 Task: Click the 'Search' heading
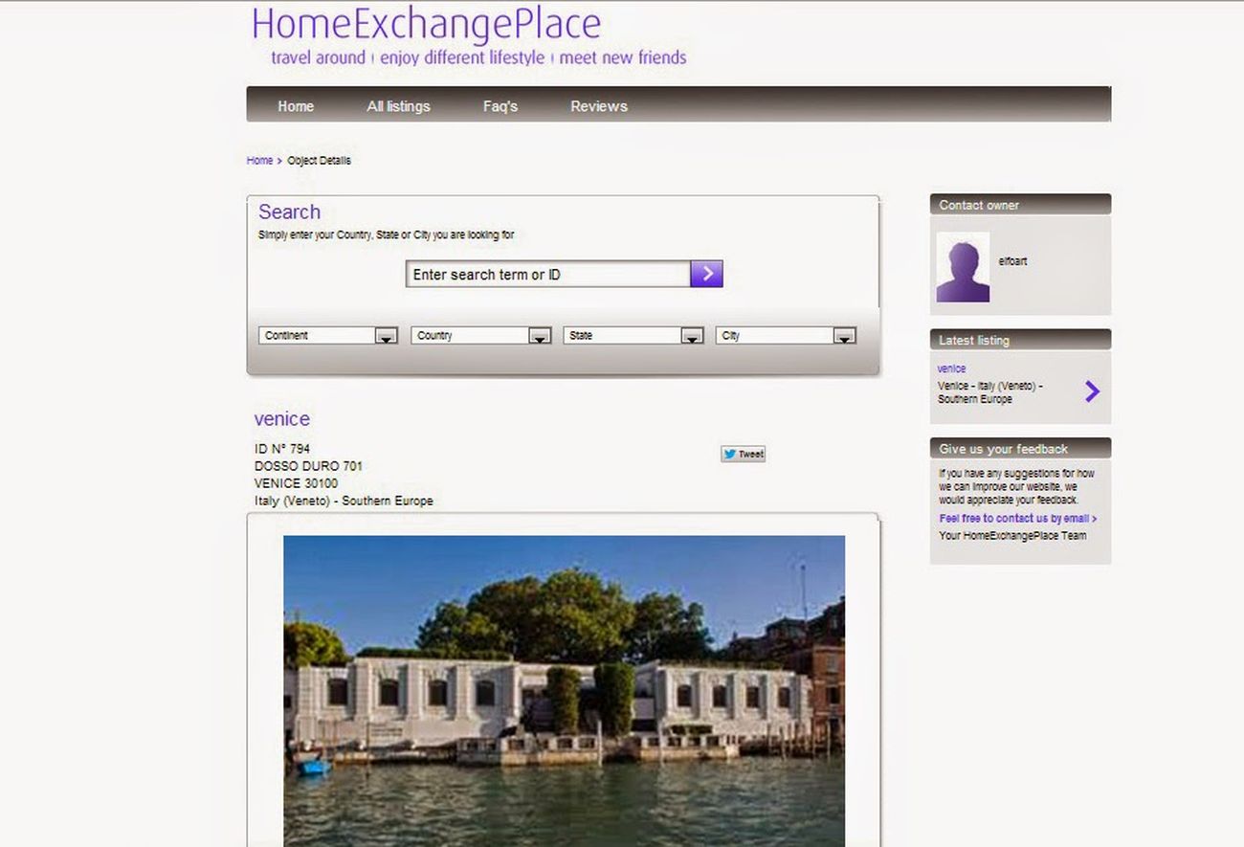[289, 212]
